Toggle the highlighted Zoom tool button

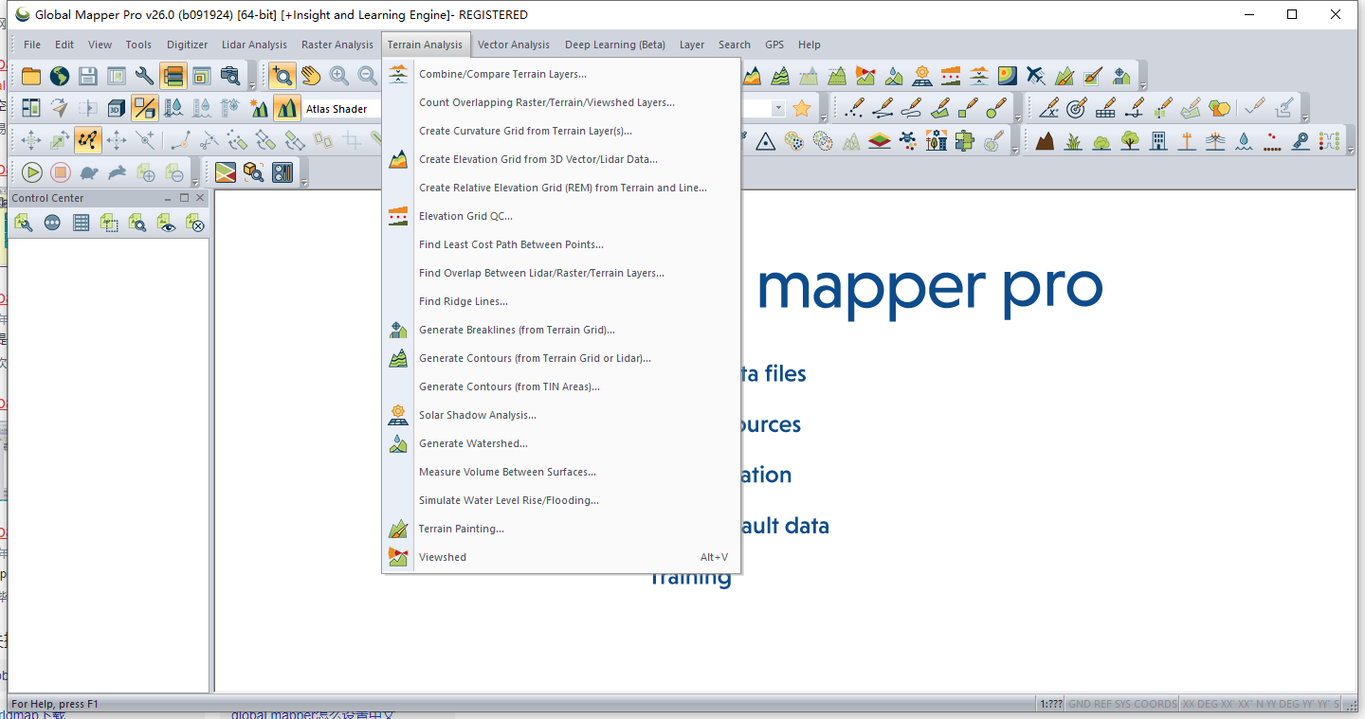coord(282,76)
